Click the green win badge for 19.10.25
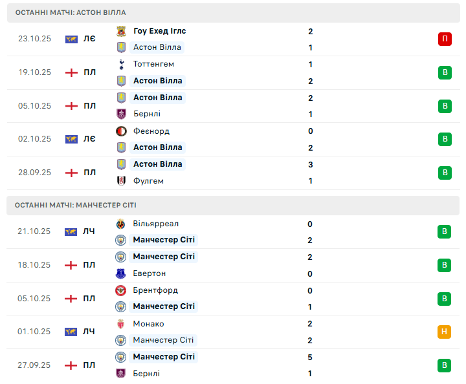The image size is (466, 384). 445,72
